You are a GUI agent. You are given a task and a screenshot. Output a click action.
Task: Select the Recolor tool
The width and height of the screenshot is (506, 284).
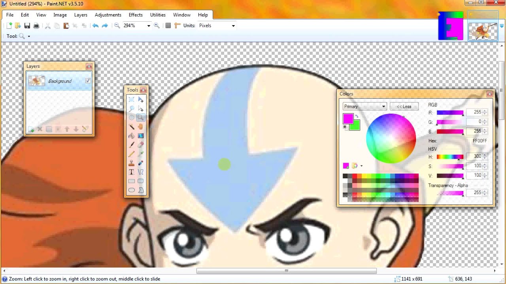(141, 163)
